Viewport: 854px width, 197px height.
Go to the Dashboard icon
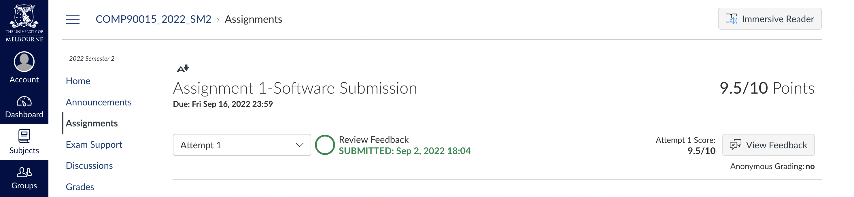(24, 101)
